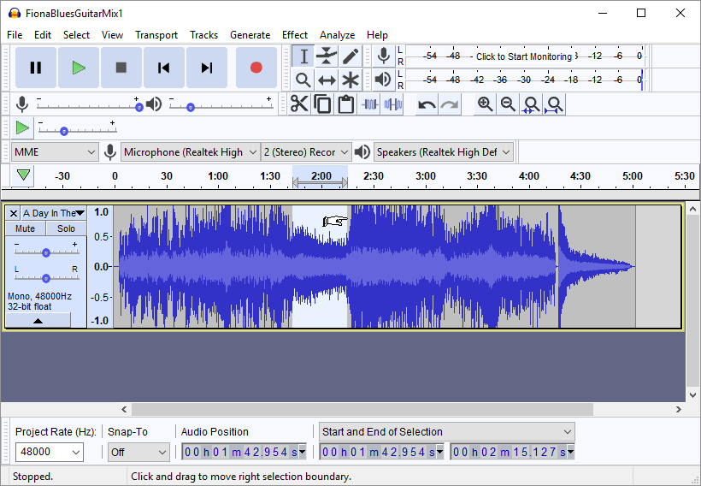Select the Multi-Tool asterisk icon
The width and height of the screenshot is (701, 486).
[350, 80]
